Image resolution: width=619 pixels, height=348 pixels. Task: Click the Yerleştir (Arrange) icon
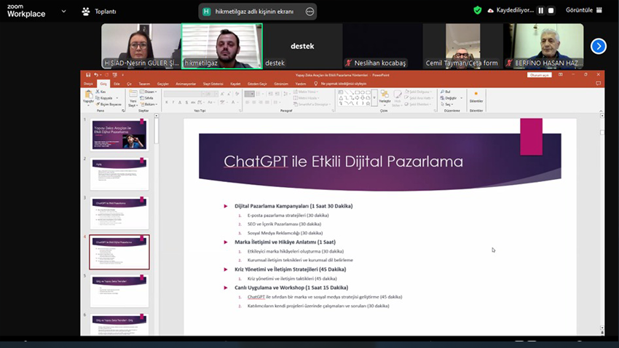pyautogui.click(x=385, y=95)
